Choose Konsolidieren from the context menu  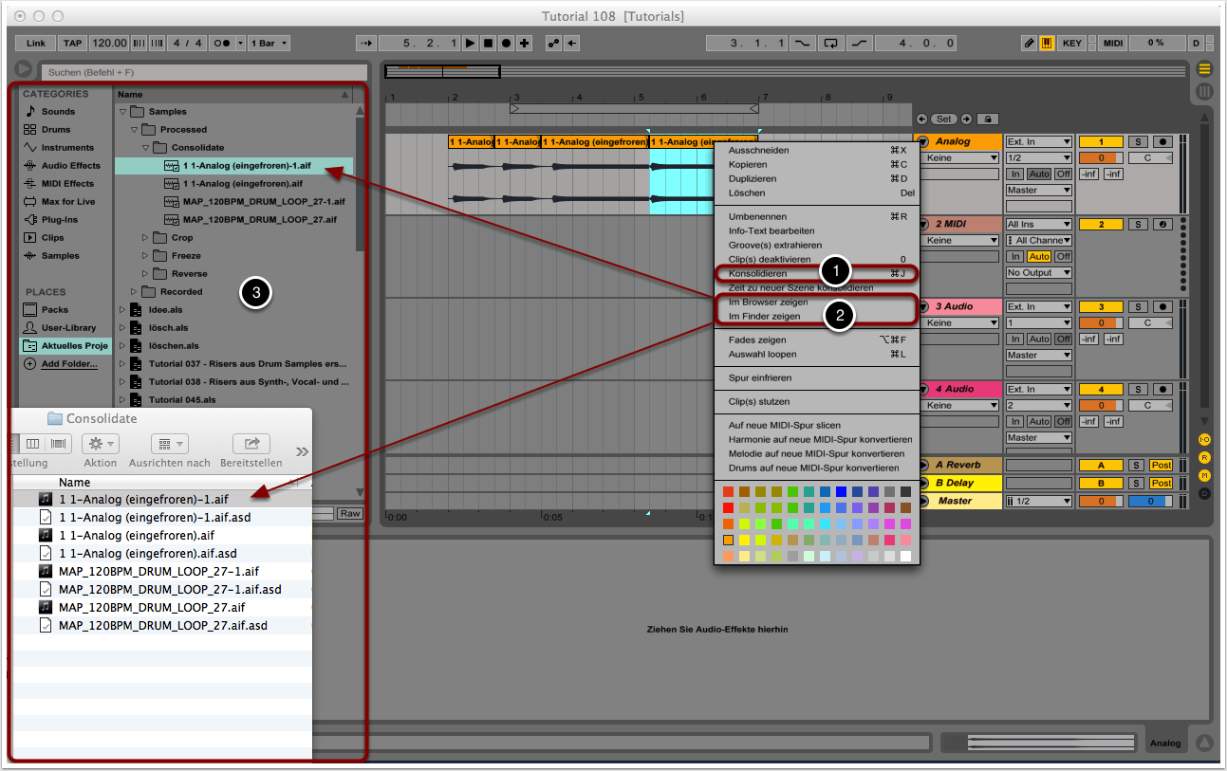coord(757,274)
